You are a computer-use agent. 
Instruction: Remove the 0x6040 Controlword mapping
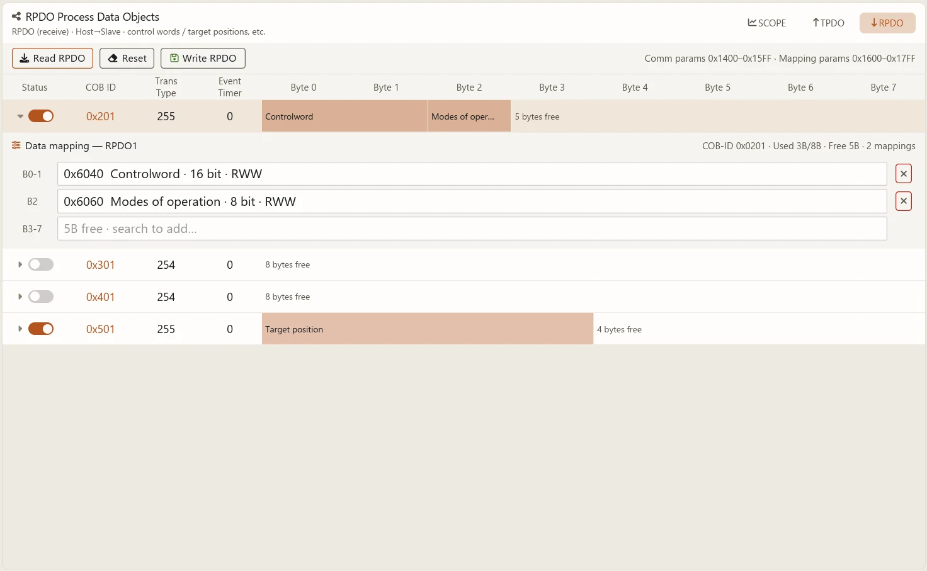904,174
